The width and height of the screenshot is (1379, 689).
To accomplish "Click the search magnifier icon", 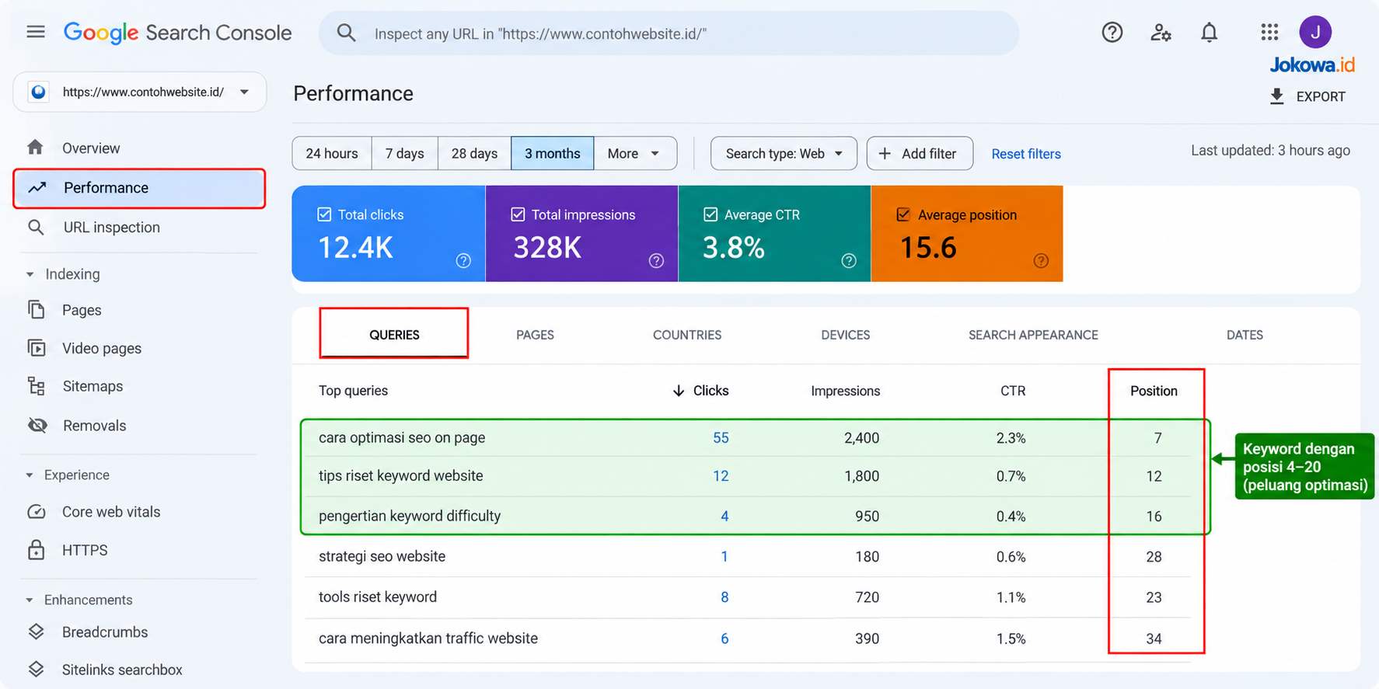I will (346, 33).
